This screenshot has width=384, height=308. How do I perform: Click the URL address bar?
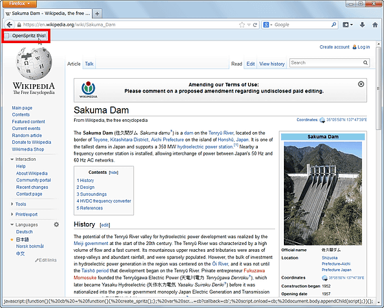(x=130, y=25)
